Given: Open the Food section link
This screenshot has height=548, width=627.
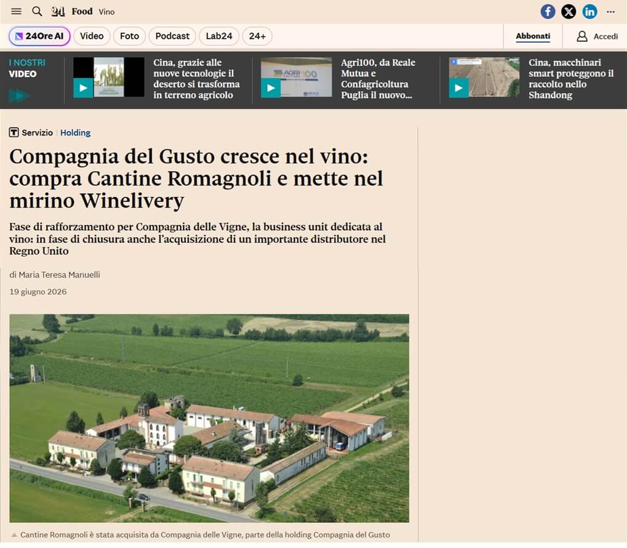Looking at the screenshot, I should click(x=82, y=12).
